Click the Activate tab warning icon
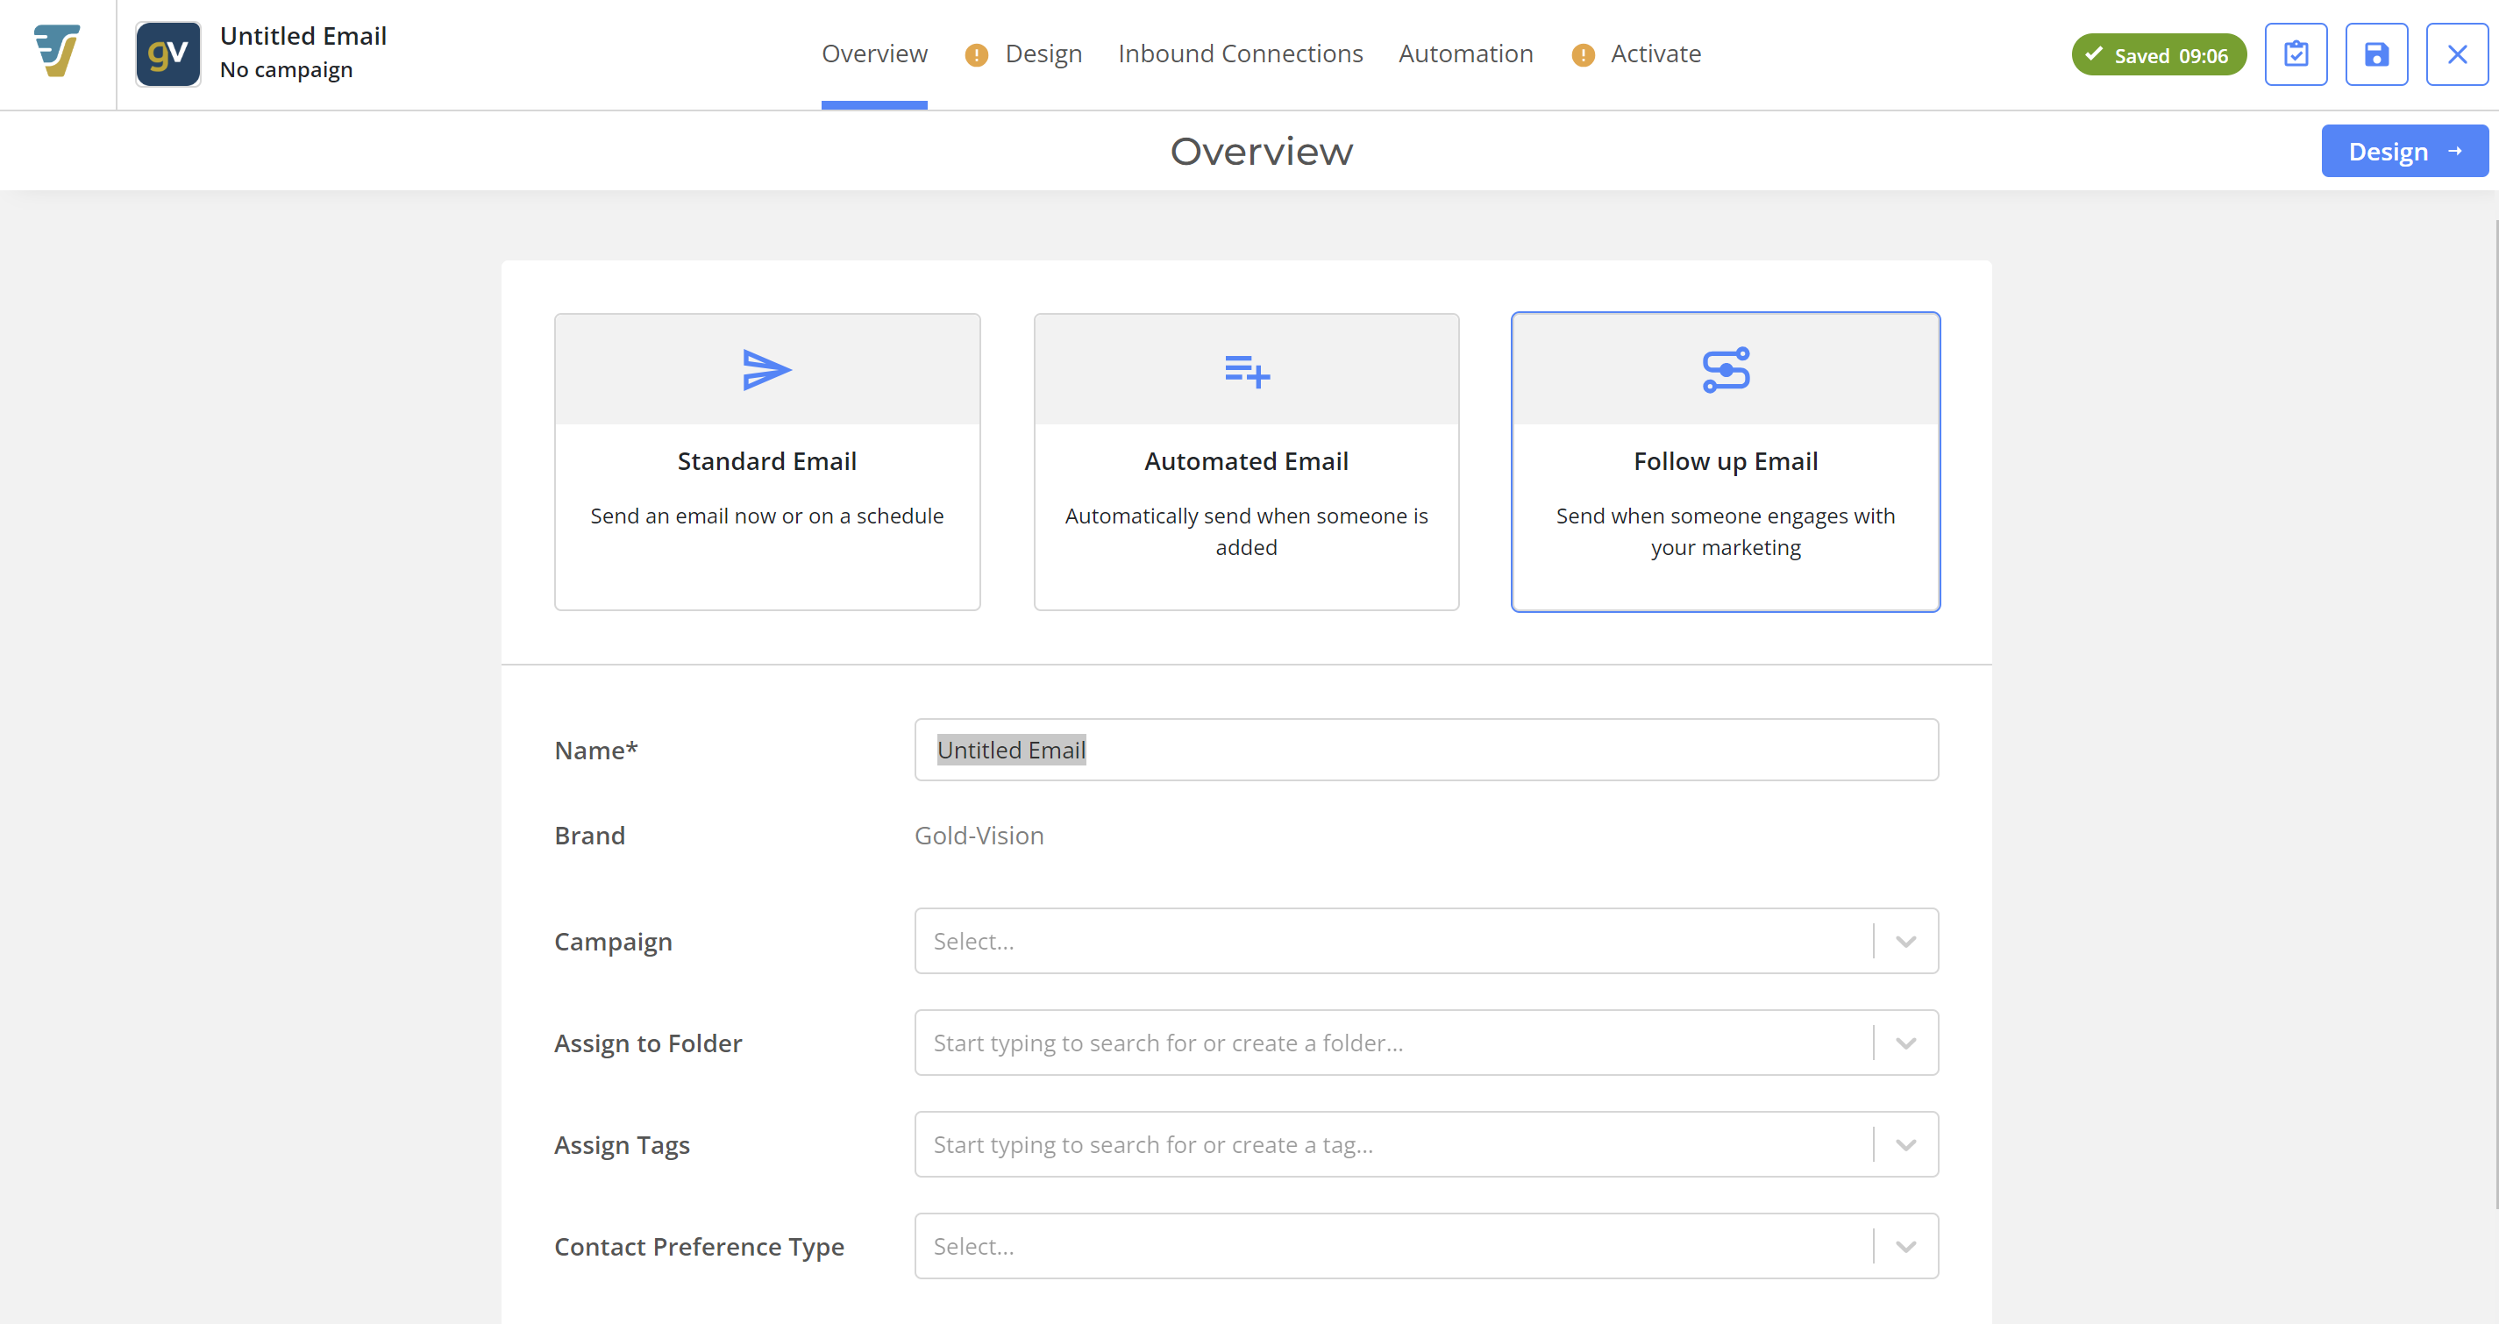The image size is (2499, 1324). pos(1582,55)
